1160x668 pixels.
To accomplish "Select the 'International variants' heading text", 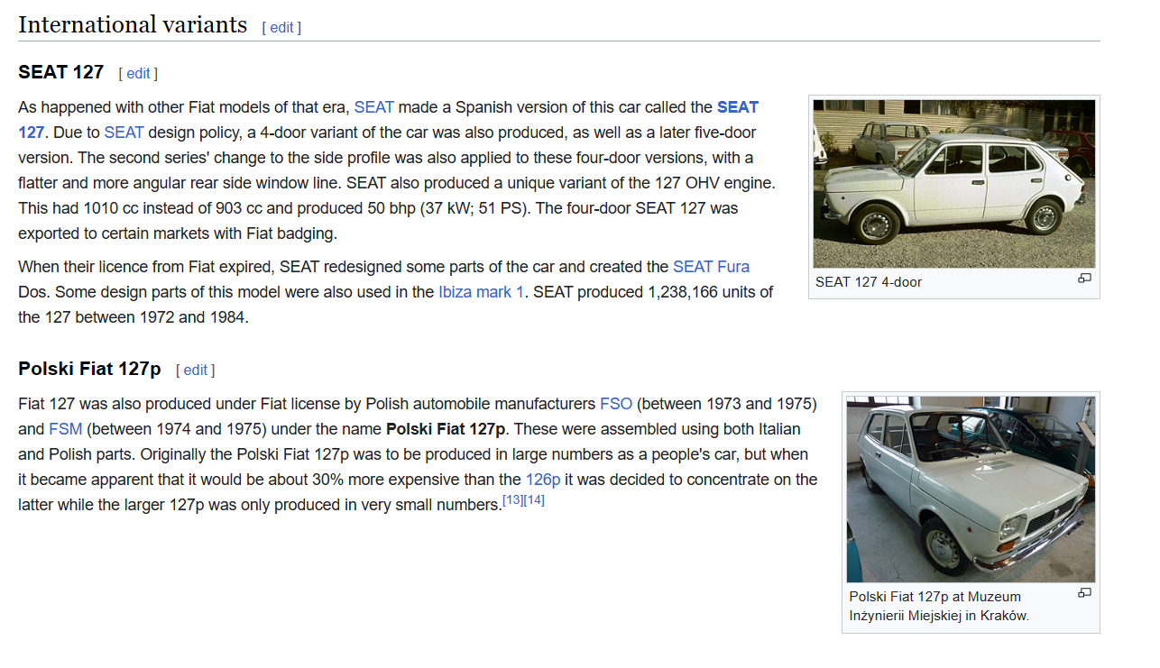I will pyautogui.click(x=133, y=24).
